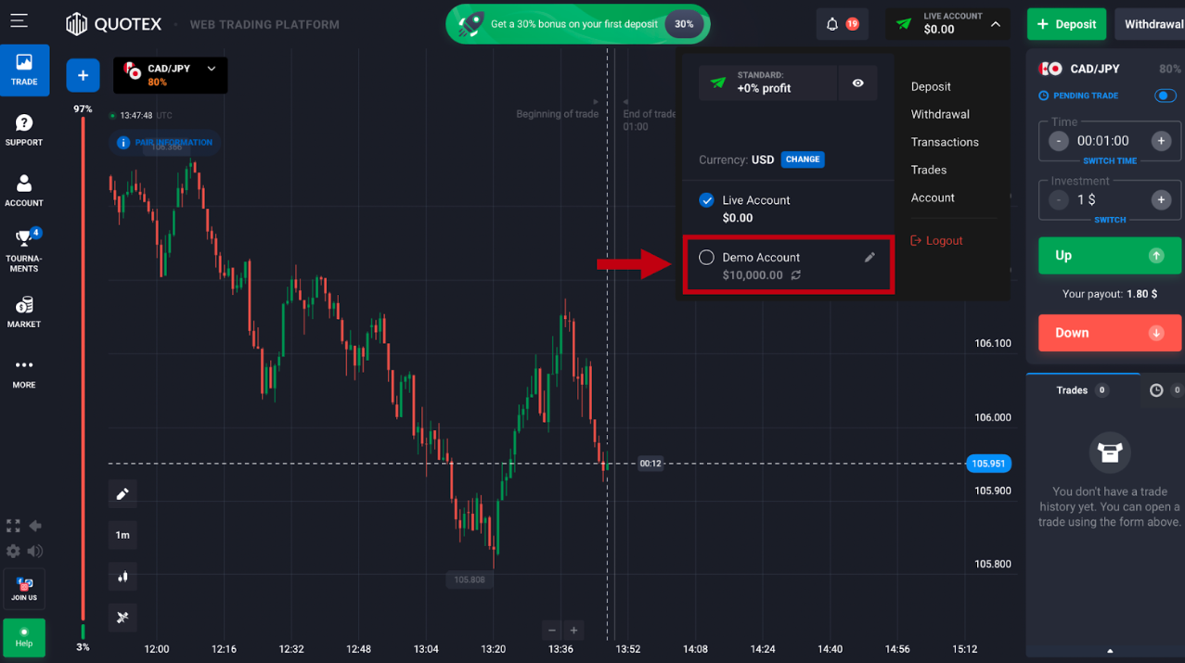
Task: Click the current price label 105.951
Action: pyautogui.click(x=989, y=464)
